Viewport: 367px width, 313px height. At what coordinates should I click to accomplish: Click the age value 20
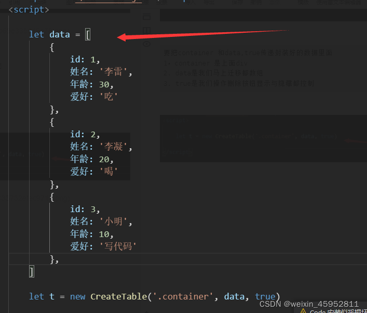tap(104, 160)
